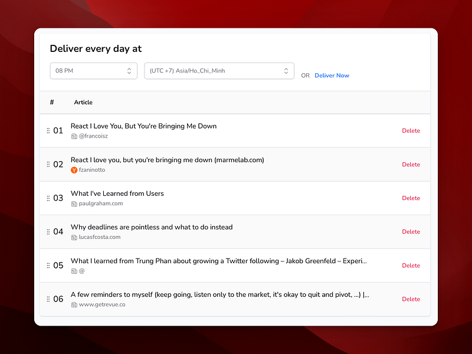Delete article 01 React I Love You
This screenshot has width=472, height=354.
click(x=411, y=130)
